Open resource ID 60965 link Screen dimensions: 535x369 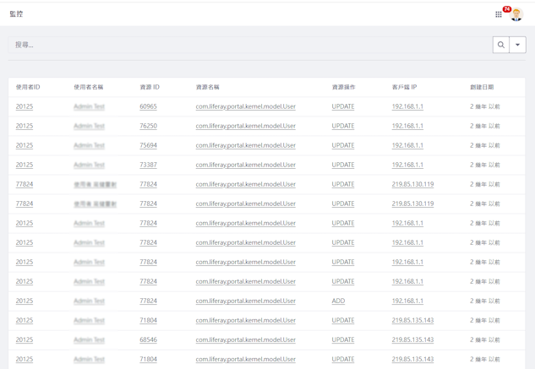tap(148, 106)
